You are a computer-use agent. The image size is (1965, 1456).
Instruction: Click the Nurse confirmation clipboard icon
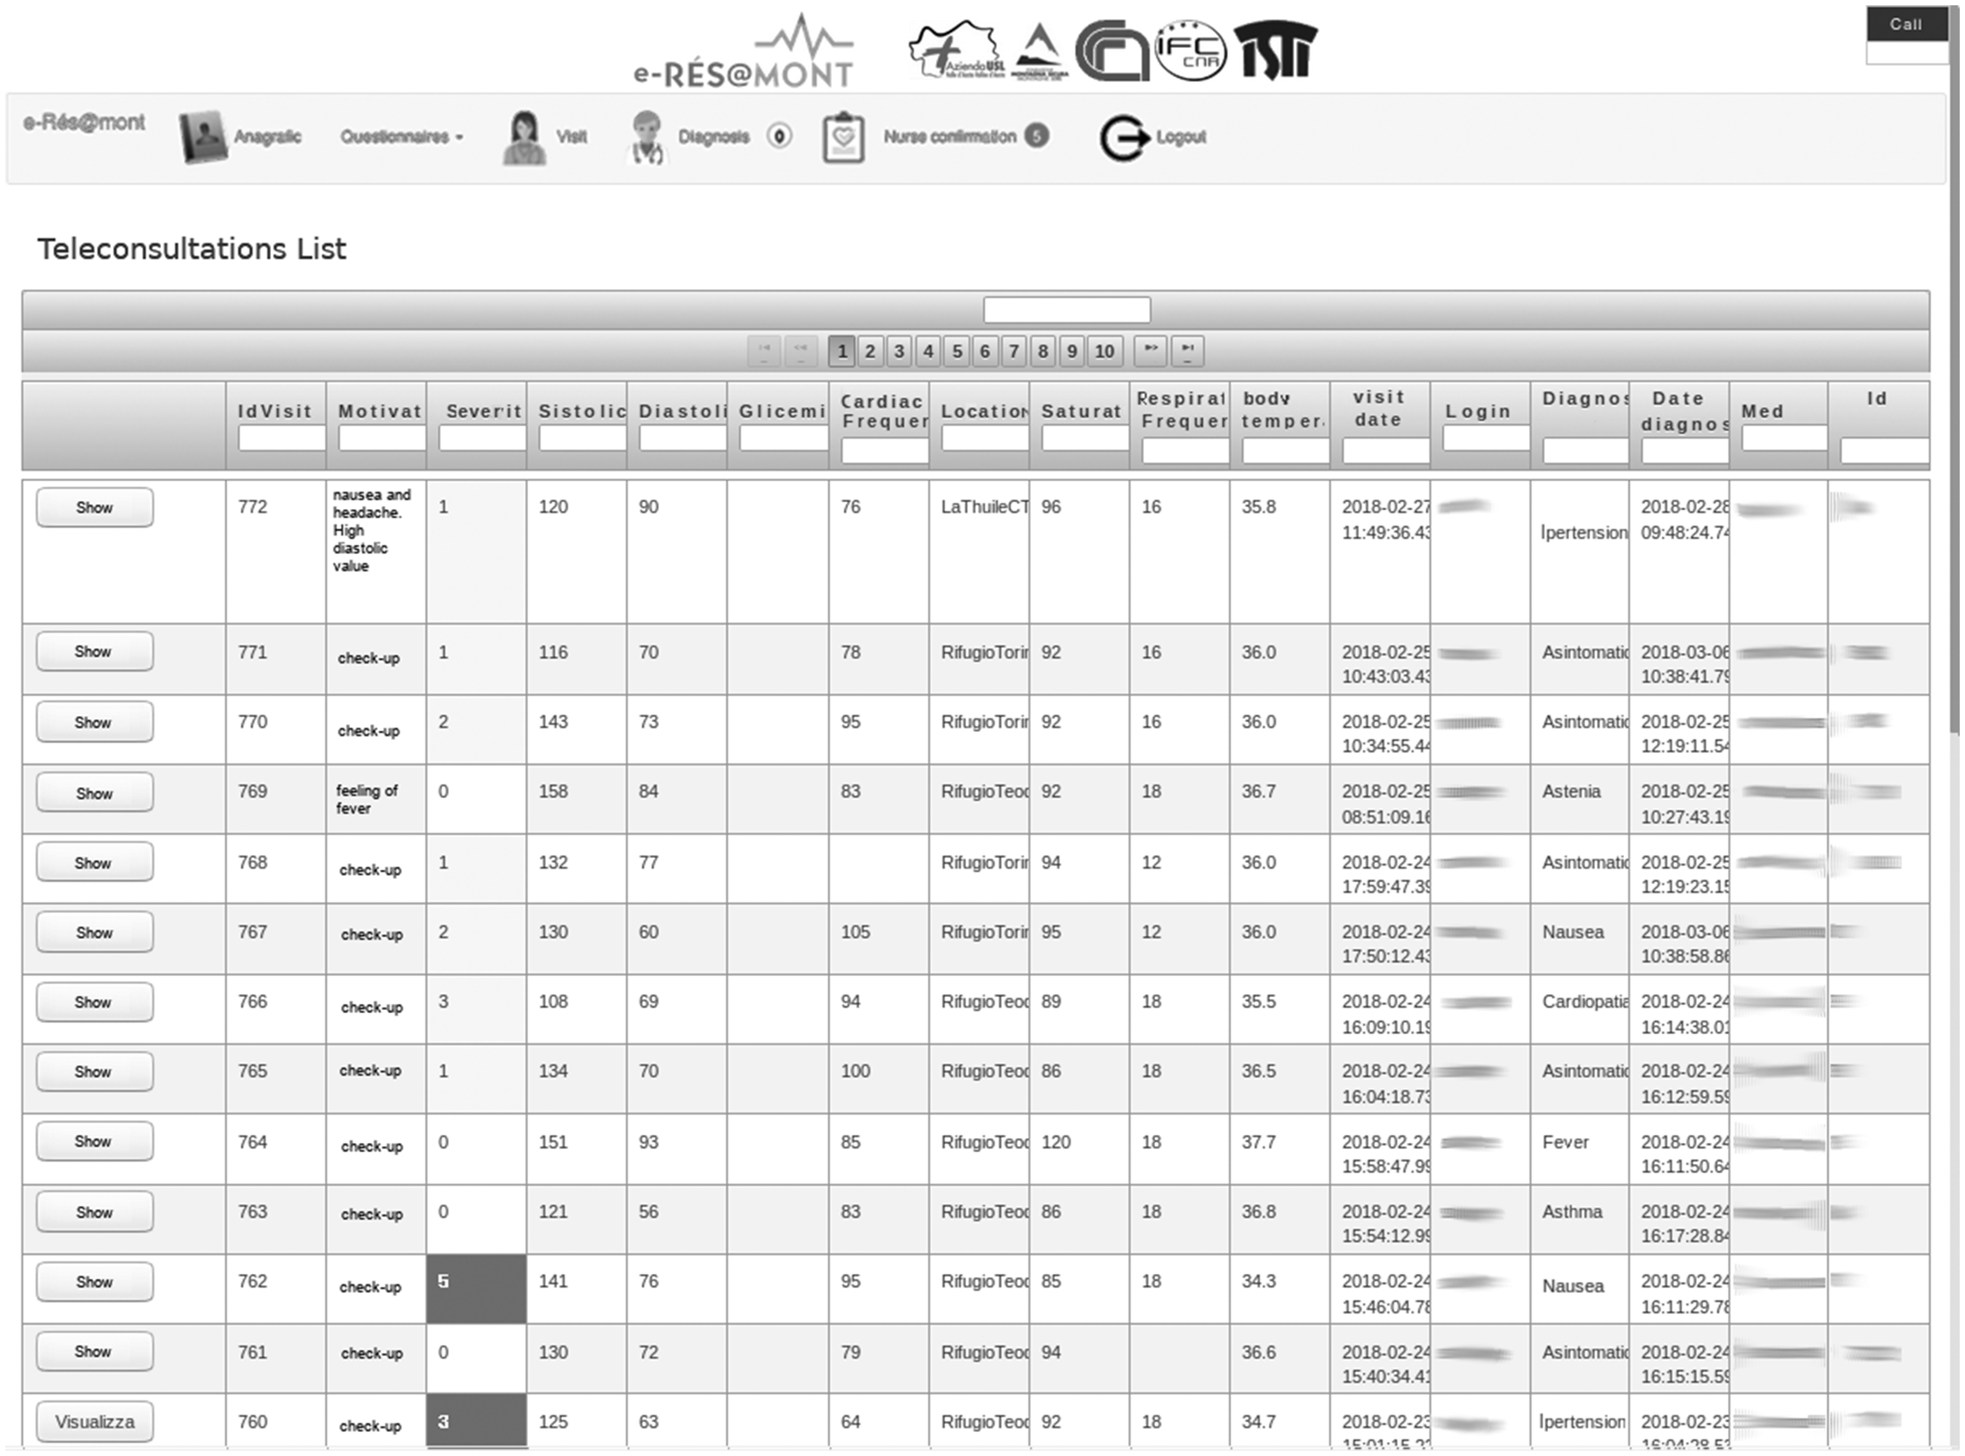[x=843, y=137]
